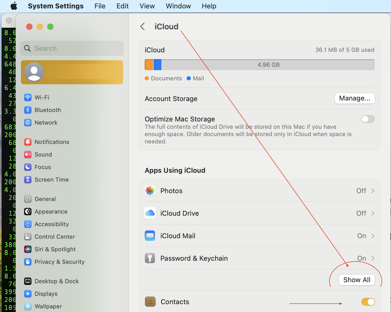Select Wallpaper label in the sidebar
This screenshot has width=391, height=312.
(48, 306)
